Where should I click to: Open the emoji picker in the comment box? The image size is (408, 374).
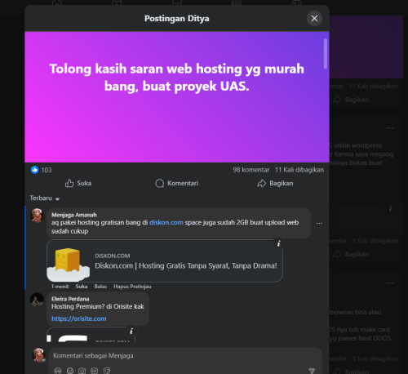70,371
